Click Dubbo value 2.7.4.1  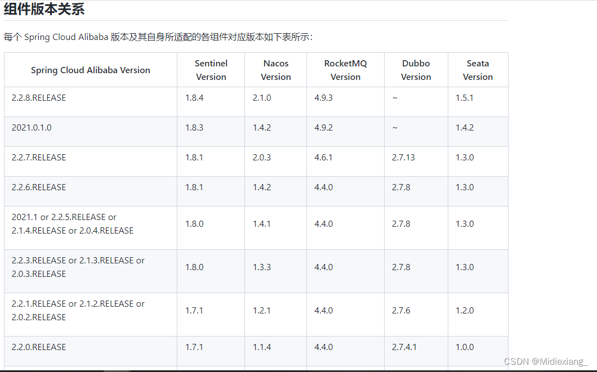point(404,347)
